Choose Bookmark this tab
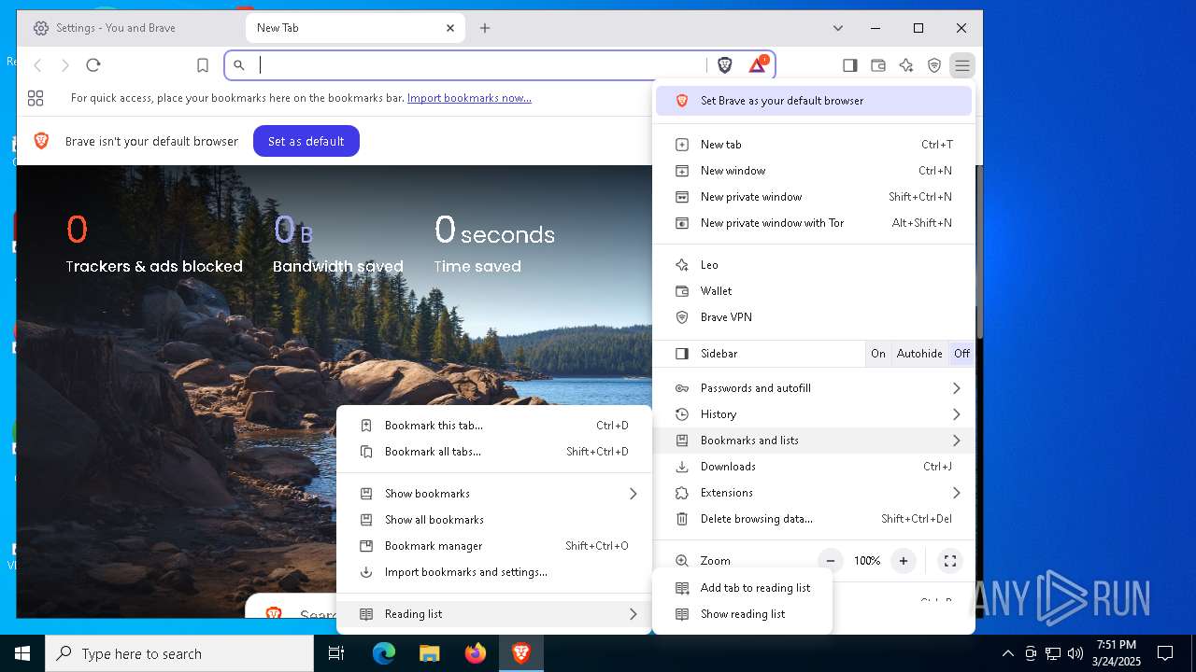Image resolution: width=1196 pixels, height=672 pixels. pos(494,426)
